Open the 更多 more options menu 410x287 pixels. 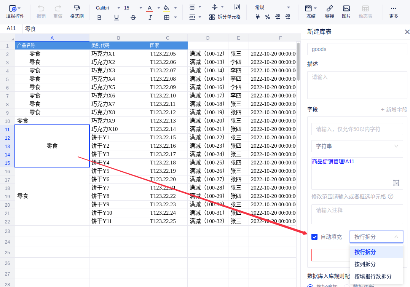coord(394,8)
